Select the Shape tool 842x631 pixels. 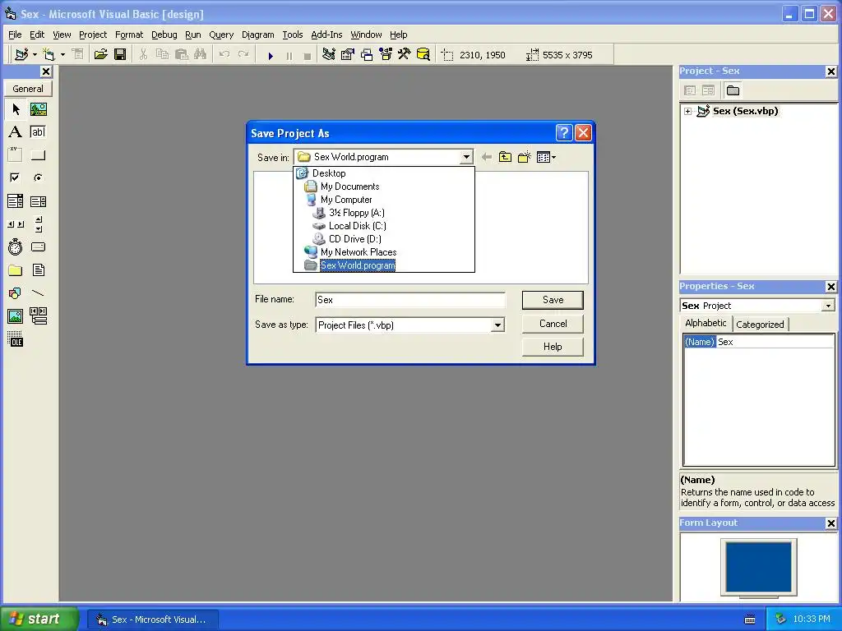(x=16, y=293)
